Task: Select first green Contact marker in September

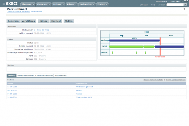Action: (x=112, y=52)
